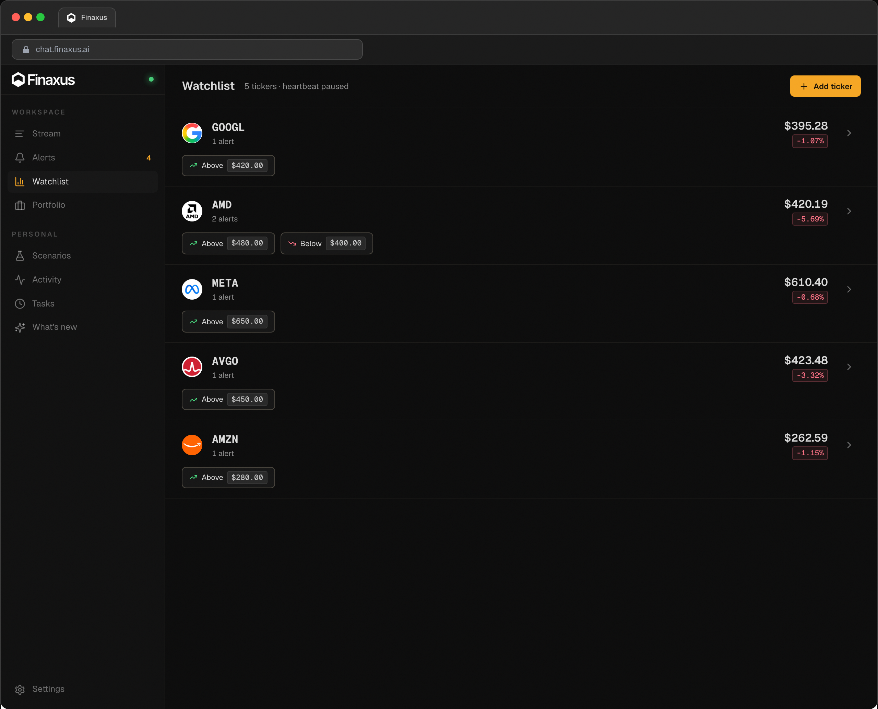Click the GOOGL ticker name
Image resolution: width=878 pixels, height=709 pixels.
click(228, 128)
